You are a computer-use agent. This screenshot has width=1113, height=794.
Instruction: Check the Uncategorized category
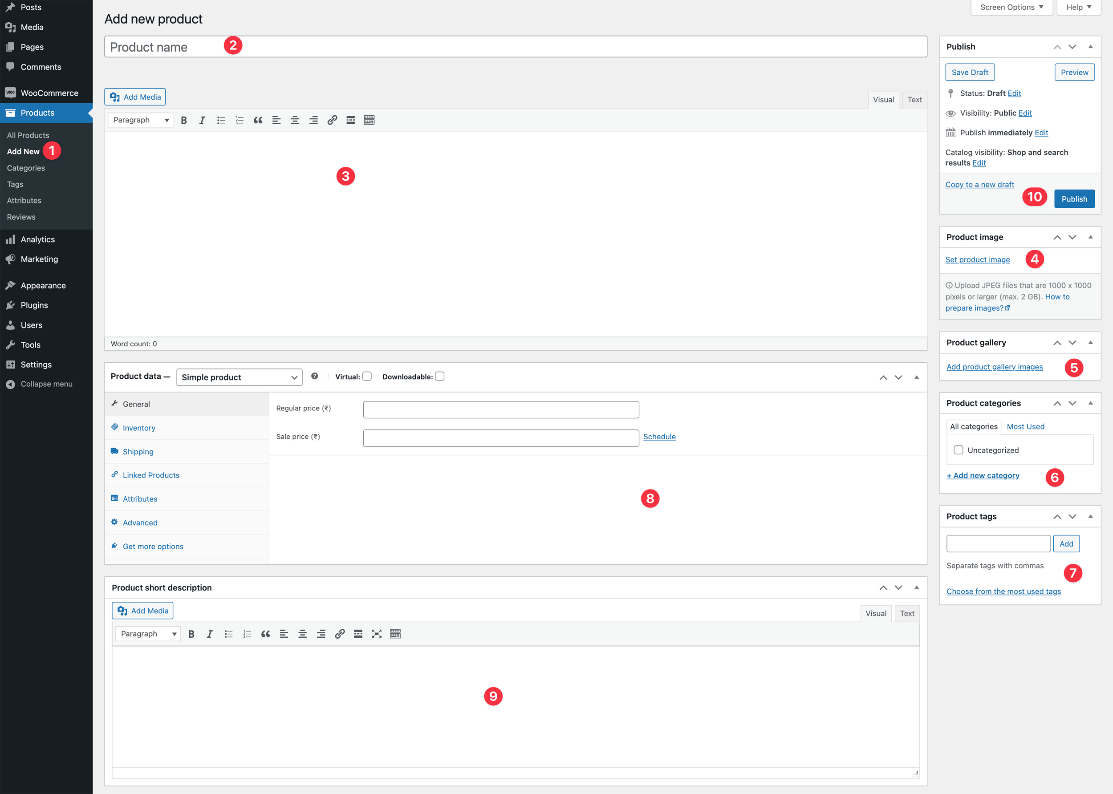click(x=958, y=450)
